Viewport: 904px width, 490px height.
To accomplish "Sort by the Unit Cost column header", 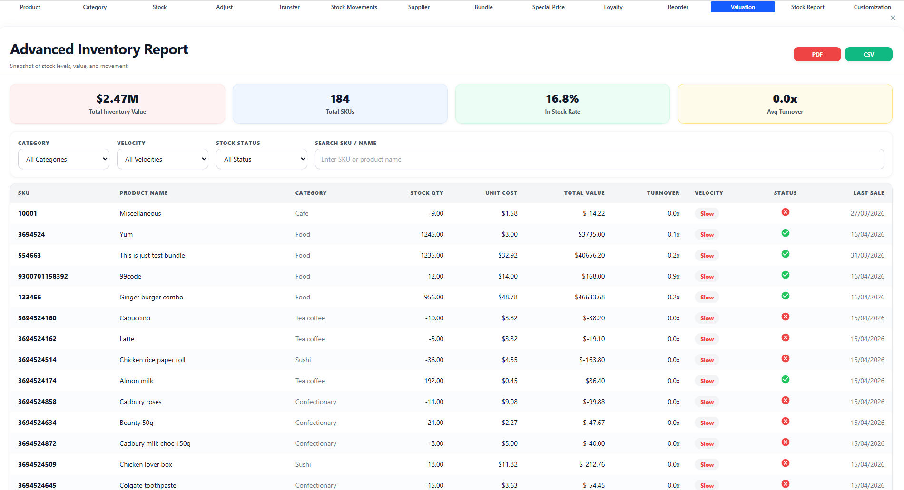I will pos(501,193).
